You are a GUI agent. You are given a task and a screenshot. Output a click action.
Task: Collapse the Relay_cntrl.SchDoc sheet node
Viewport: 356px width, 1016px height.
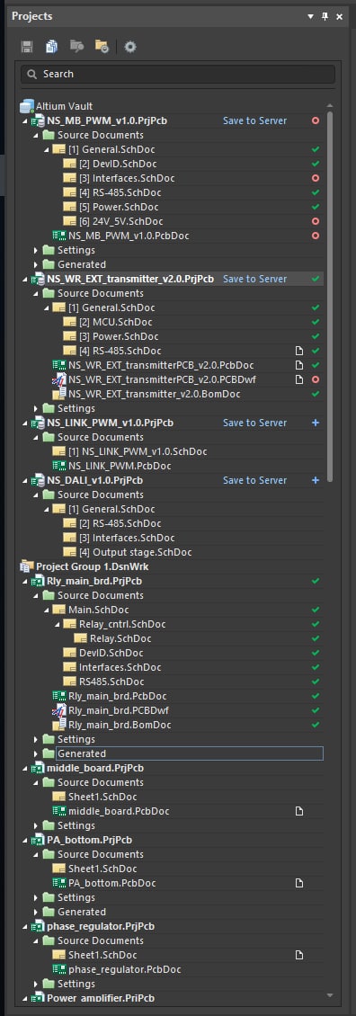[57, 625]
